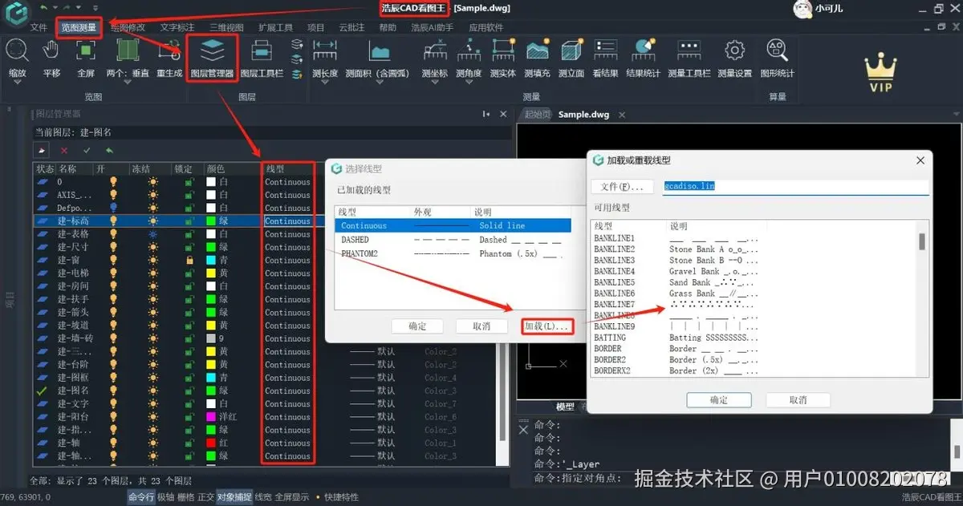Switch to 模型 model tab below drawing

point(565,407)
